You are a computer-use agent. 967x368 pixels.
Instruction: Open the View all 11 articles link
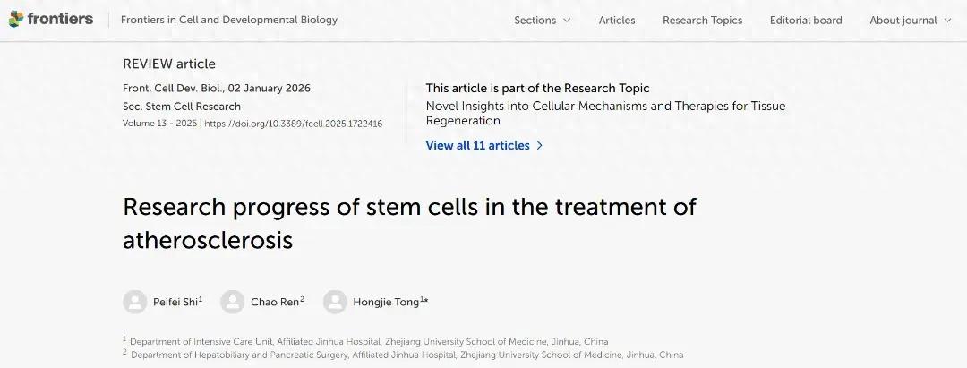coord(477,146)
